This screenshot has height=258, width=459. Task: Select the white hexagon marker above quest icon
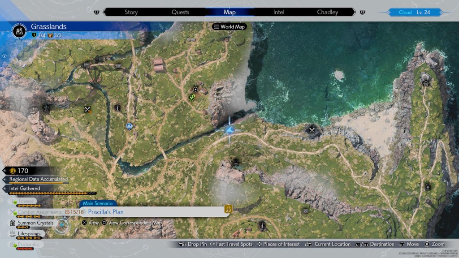[x=195, y=89]
